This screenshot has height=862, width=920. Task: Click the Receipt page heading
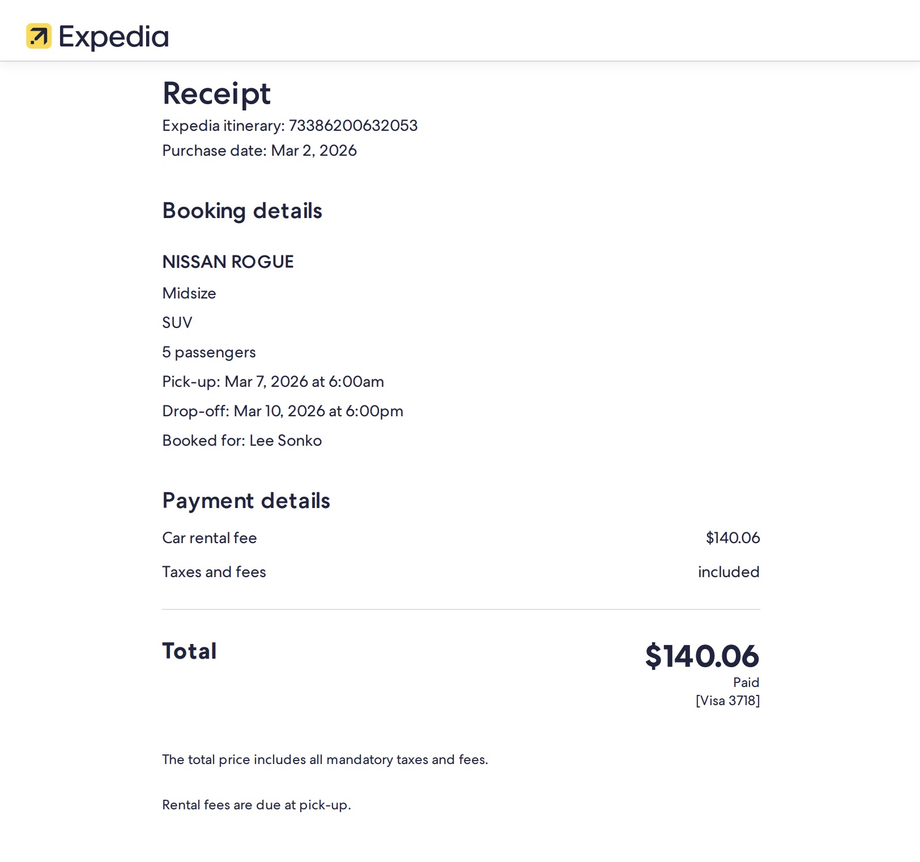click(216, 93)
